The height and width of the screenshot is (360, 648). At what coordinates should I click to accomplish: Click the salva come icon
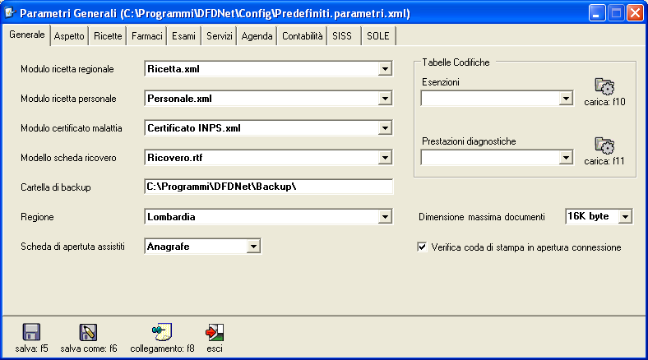88,332
